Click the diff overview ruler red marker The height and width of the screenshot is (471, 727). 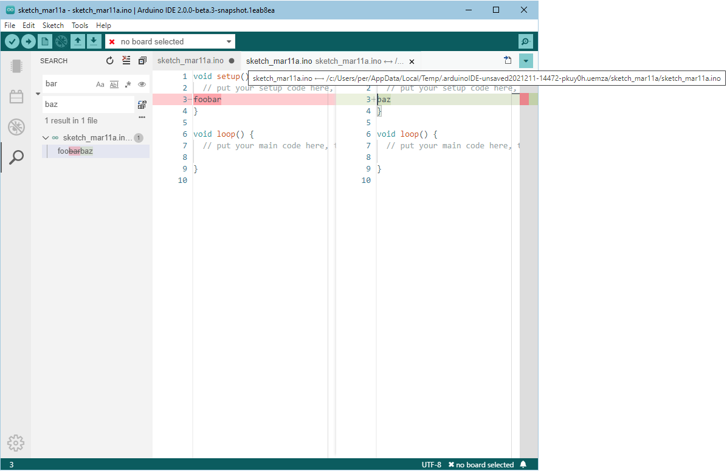(525, 99)
